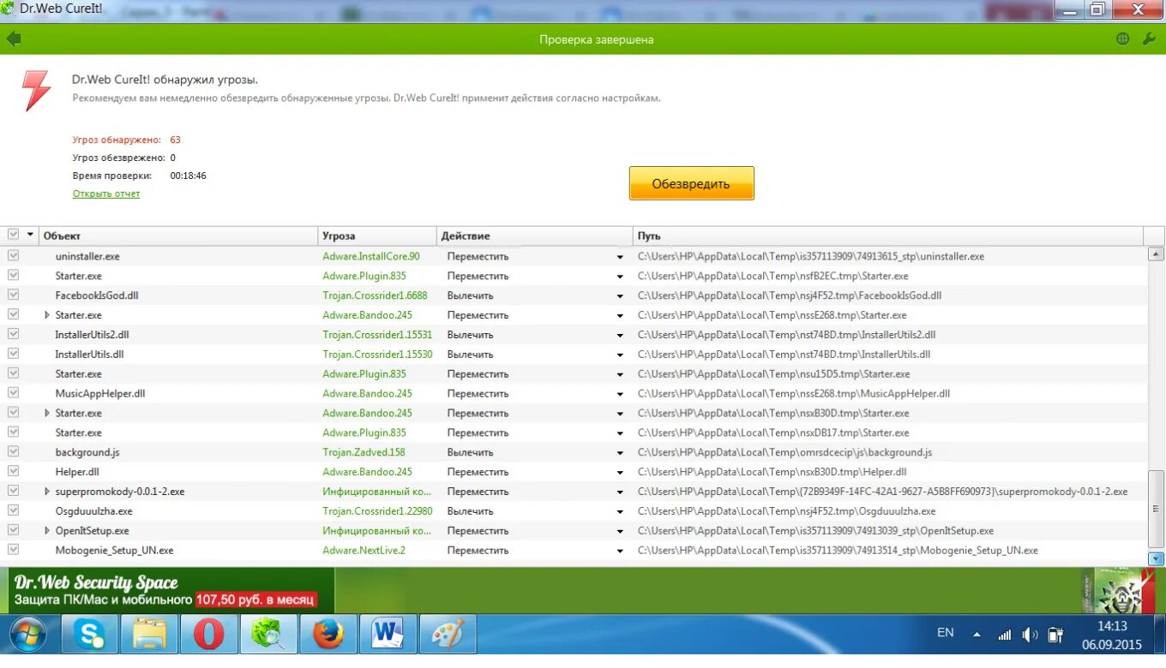Image resolution: width=1166 pixels, height=668 pixels.
Task: Click the threats detected count 63
Action: tap(175, 140)
